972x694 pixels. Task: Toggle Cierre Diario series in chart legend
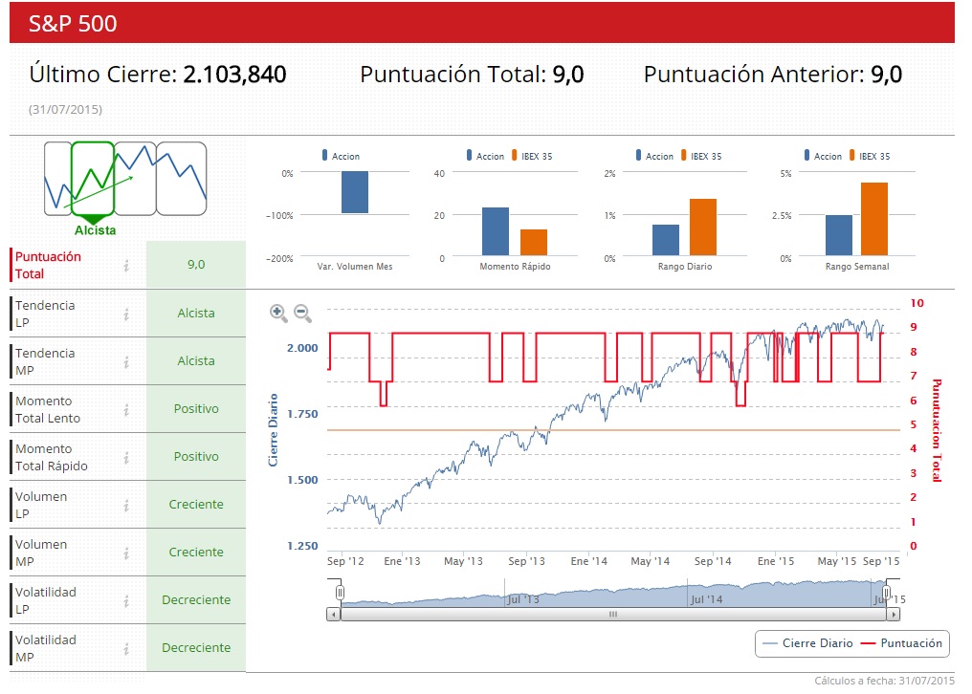tap(807, 643)
